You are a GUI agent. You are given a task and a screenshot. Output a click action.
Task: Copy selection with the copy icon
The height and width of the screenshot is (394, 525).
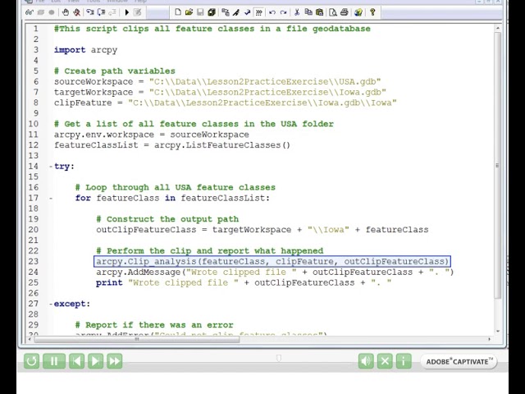point(308,12)
